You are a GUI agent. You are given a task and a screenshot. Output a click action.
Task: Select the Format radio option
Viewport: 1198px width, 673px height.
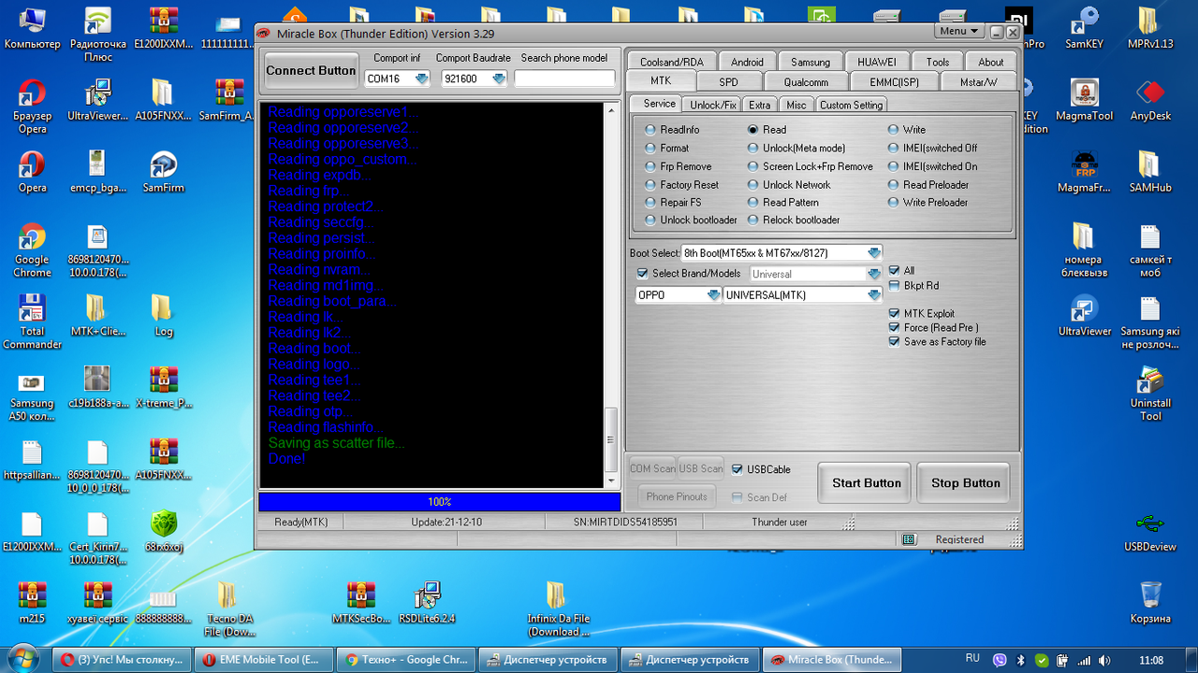651,148
